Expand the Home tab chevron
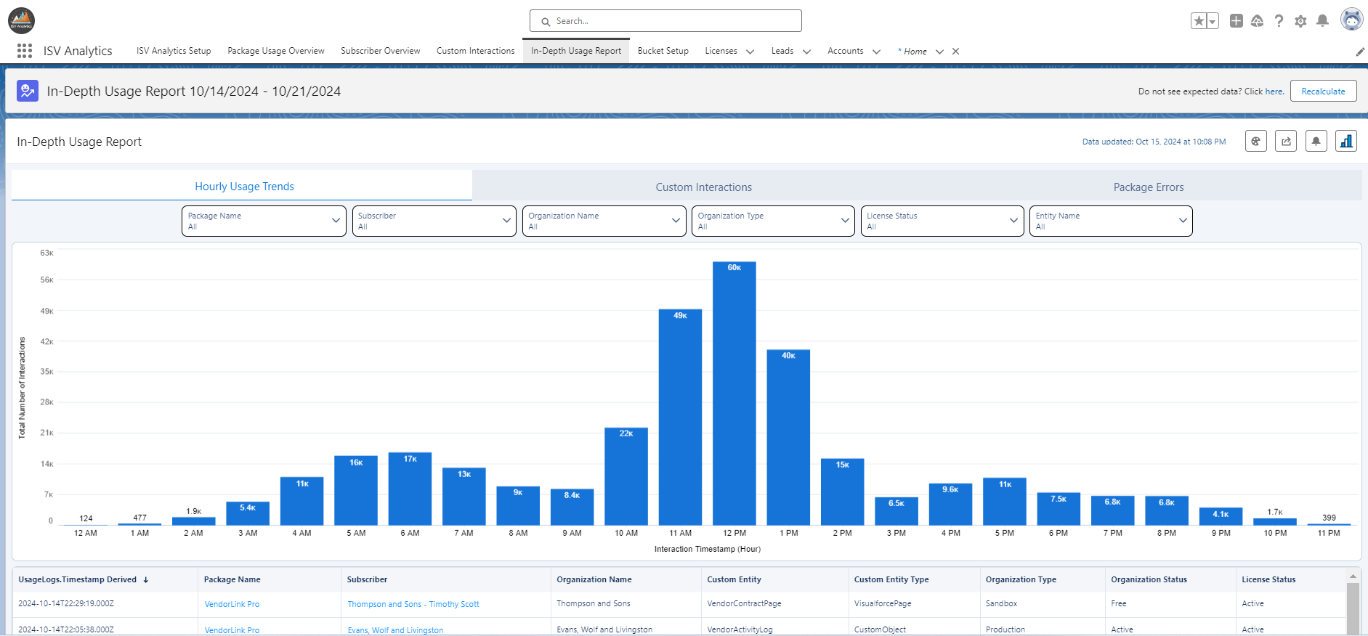The height and width of the screenshot is (636, 1368). coord(939,52)
